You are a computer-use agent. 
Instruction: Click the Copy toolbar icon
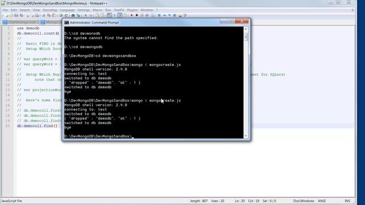(49, 15)
